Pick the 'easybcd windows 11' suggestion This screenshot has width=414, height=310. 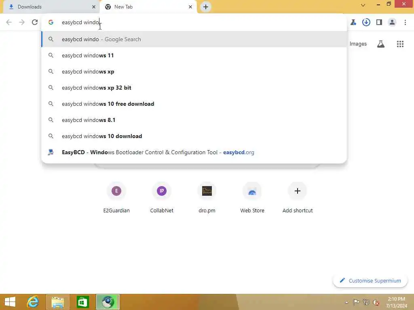point(194,55)
